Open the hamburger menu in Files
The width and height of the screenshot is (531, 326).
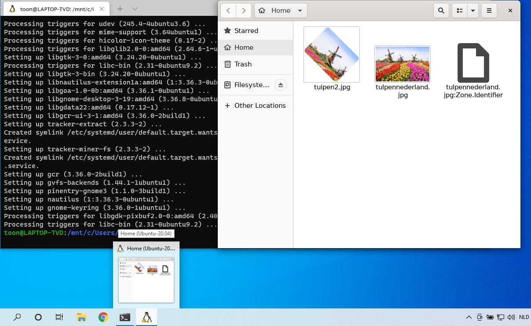tap(489, 11)
